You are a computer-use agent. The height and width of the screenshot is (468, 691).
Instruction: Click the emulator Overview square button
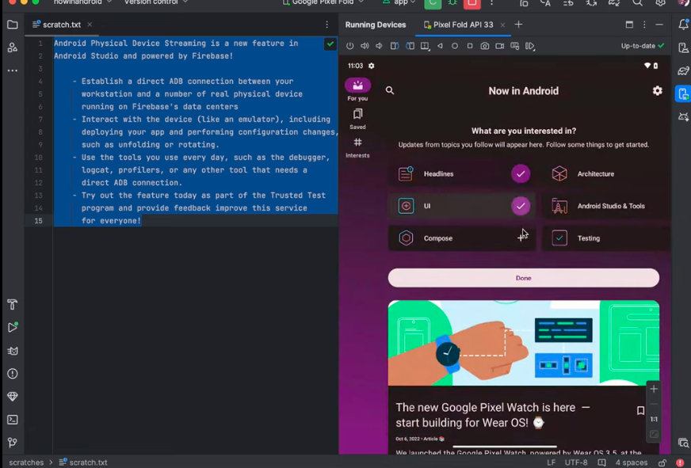pos(470,46)
